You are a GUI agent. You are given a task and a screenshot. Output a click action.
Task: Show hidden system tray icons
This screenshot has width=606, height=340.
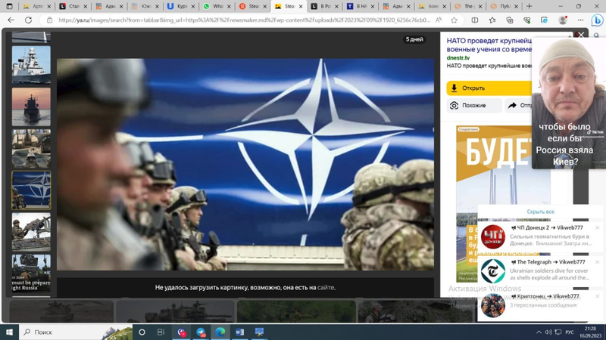coord(539,332)
